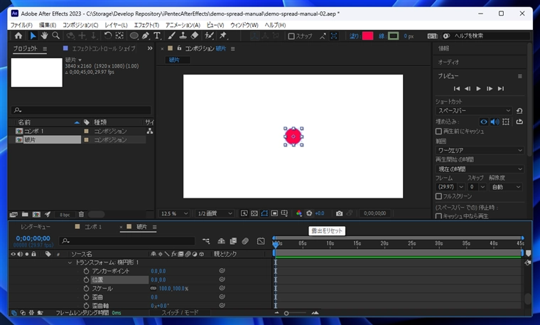Open the ファイル(F) menu
This screenshot has height=325, width=540.
pyautogui.click(x=21, y=25)
